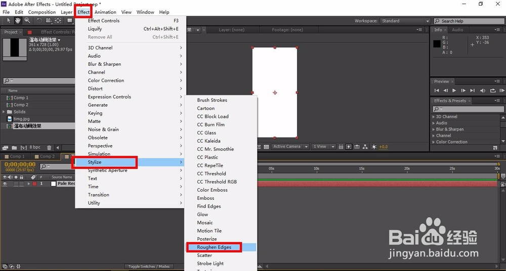The image size is (506, 271).
Task: Click the red label swatch beside Effect Controls
Action: point(30,32)
